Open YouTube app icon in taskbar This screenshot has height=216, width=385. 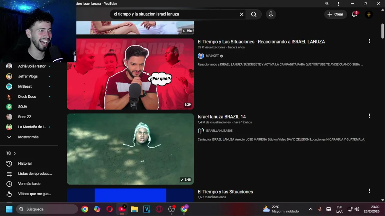point(122,209)
